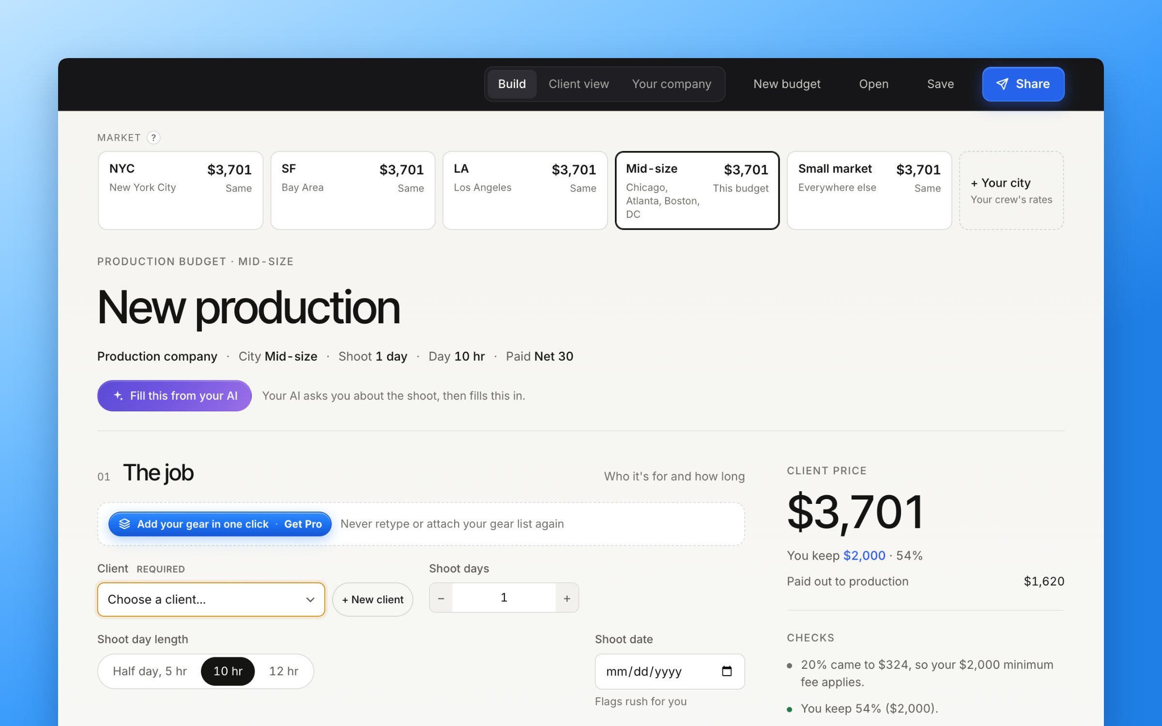Click the + New client button
This screenshot has width=1162, height=726.
[x=372, y=600]
